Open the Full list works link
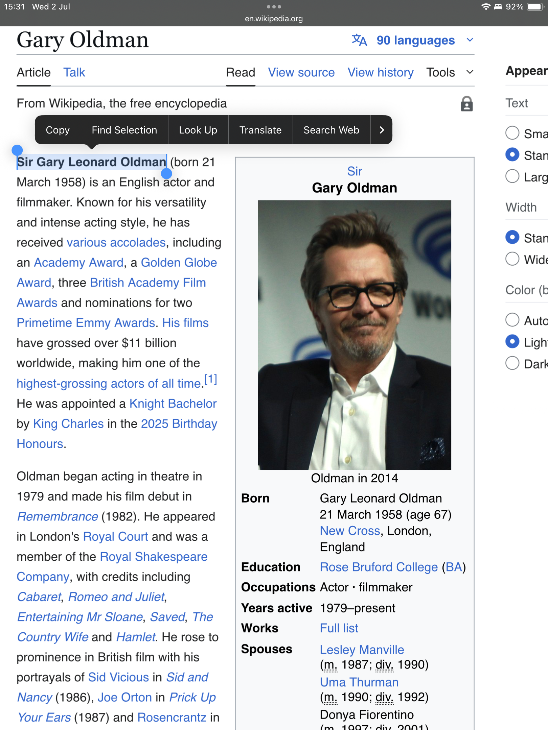The height and width of the screenshot is (730, 548). (x=339, y=628)
